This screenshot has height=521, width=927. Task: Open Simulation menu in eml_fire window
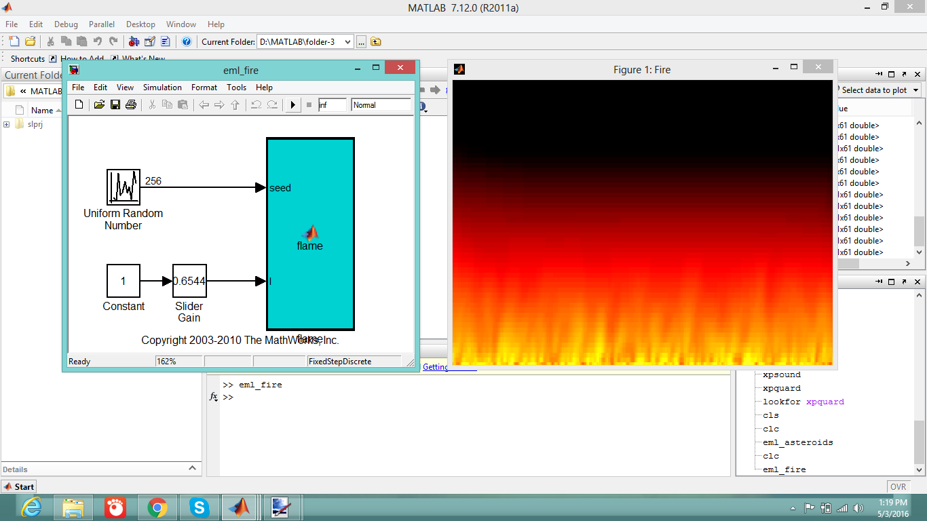click(x=162, y=88)
